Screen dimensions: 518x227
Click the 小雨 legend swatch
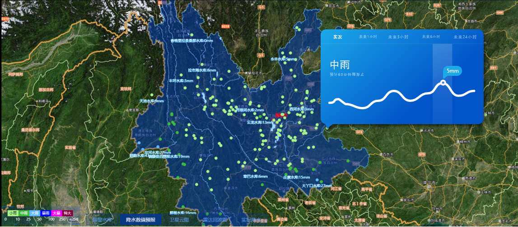12,213
